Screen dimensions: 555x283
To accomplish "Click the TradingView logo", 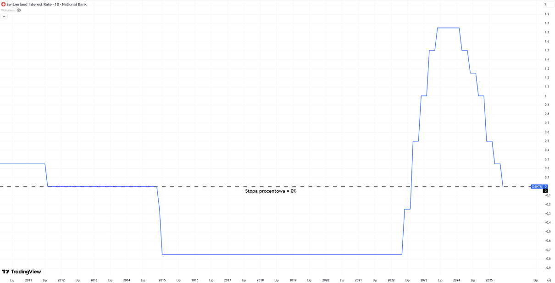I will [22, 272].
